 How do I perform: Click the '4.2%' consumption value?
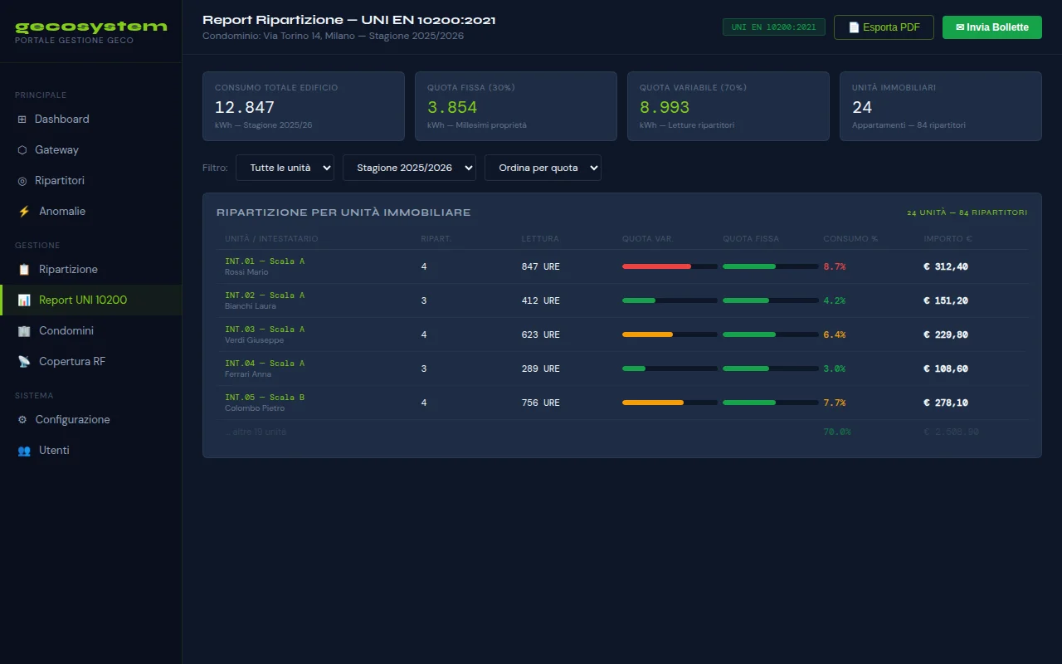coord(835,300)
